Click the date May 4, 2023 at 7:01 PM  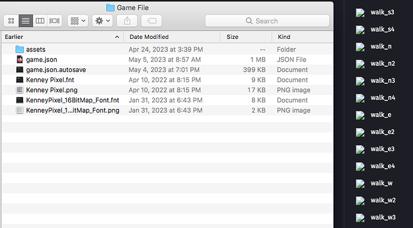(164, 70)
